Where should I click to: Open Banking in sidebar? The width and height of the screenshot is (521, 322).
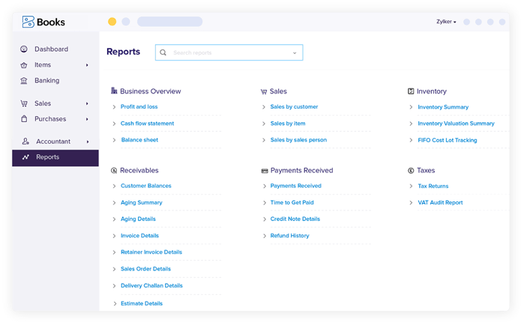(x=46, y=81)
